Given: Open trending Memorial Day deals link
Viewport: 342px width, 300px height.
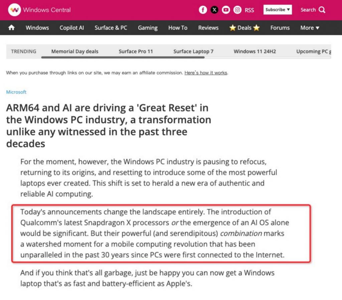Looking at the screenshot, I should [x=75, y=51].
